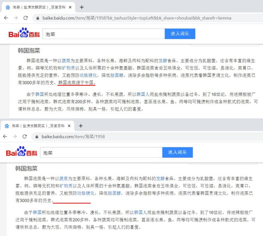Click 韩国泡菜 heading in top window
Image resolution: width=263 pixels, height=236 pixels.
[29, 51]
